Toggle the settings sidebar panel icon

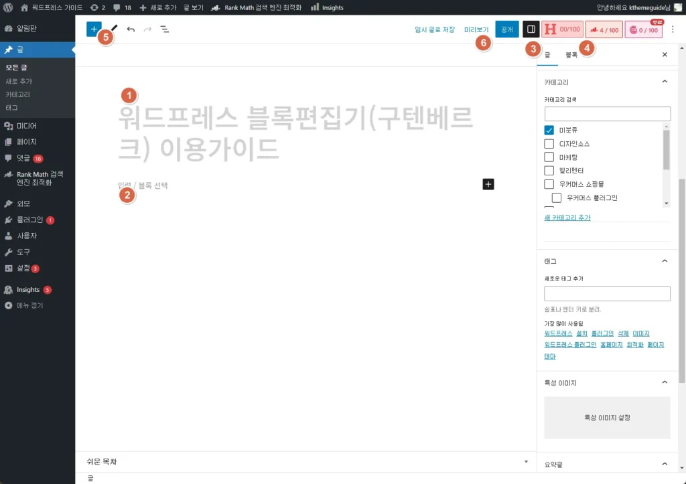530,29
